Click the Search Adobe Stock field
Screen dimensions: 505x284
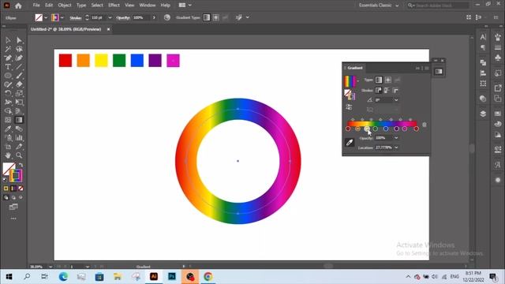(x=437, y=6)
